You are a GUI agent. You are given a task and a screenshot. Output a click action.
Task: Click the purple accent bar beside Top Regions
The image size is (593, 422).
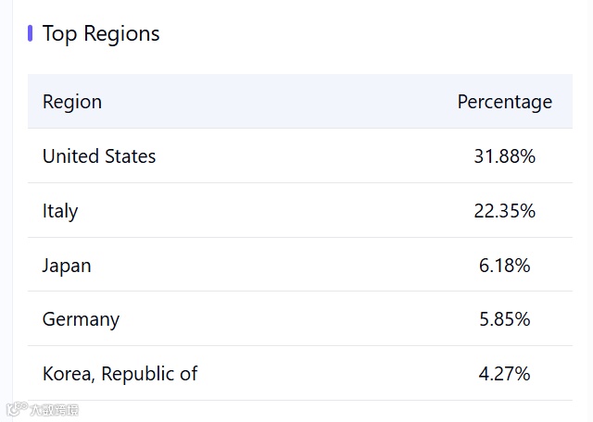pyautogui.click(x=31, y=33)
